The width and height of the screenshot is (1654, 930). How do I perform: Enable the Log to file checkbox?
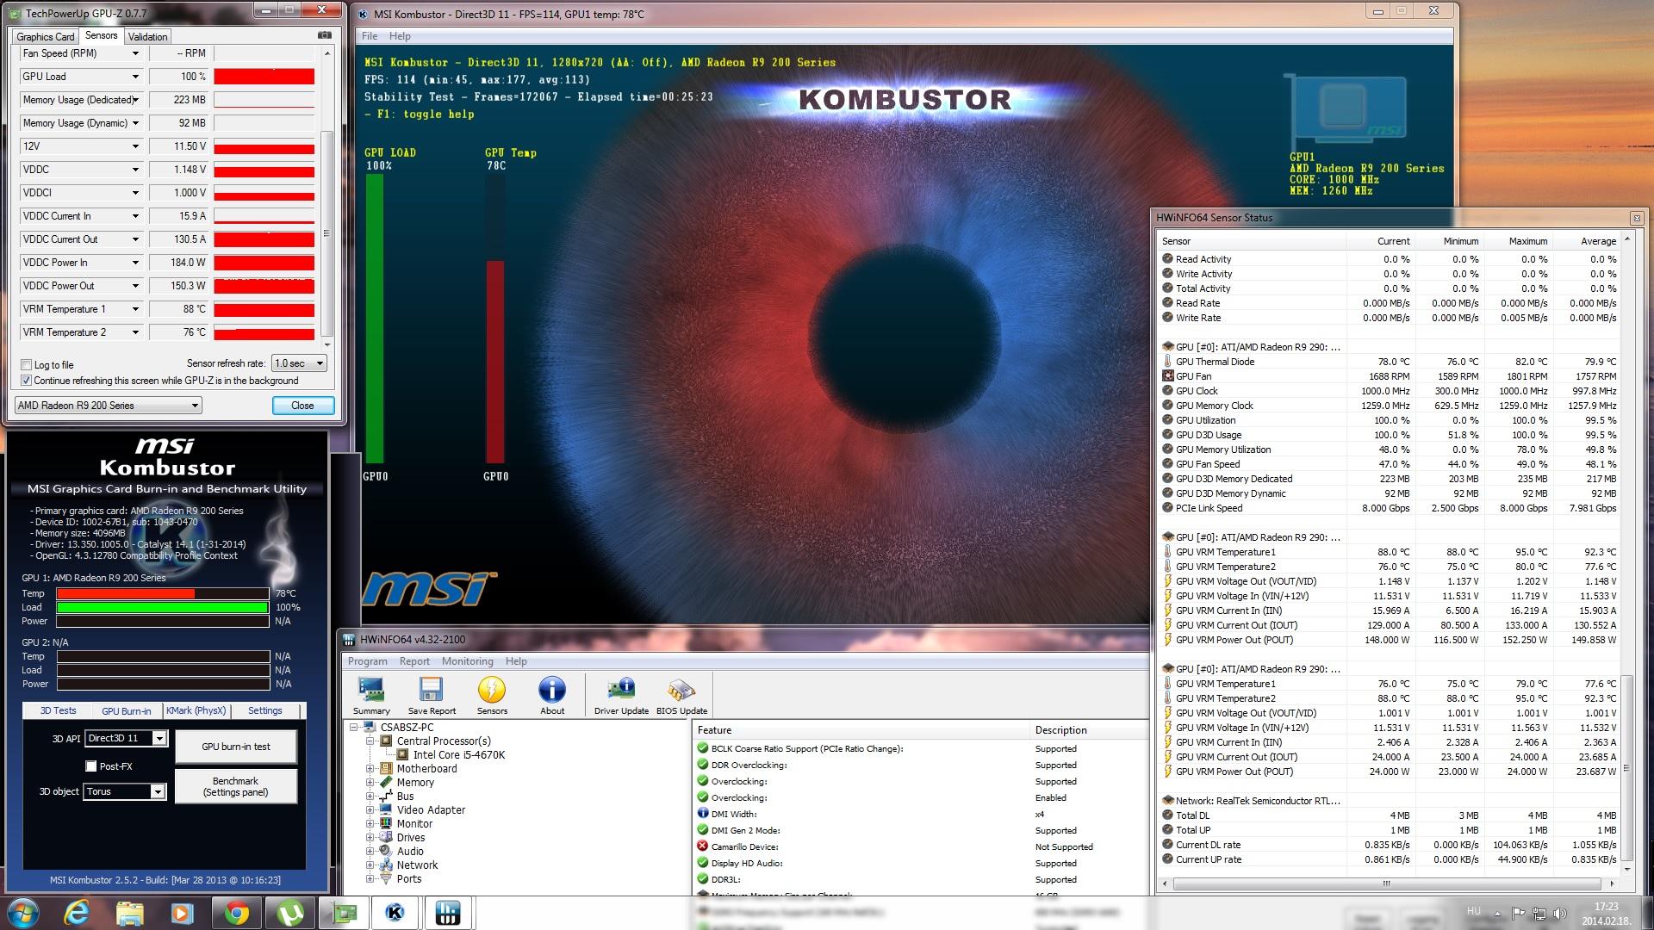click(x=27, y=365)
